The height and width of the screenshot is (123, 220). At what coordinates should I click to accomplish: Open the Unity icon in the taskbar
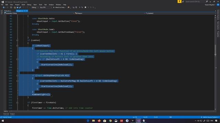click(x=133, y=121)
